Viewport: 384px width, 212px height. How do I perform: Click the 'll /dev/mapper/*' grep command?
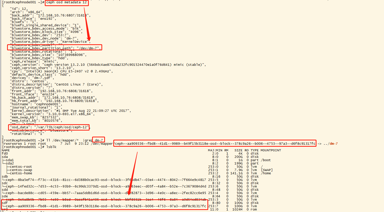coord(75,140)
